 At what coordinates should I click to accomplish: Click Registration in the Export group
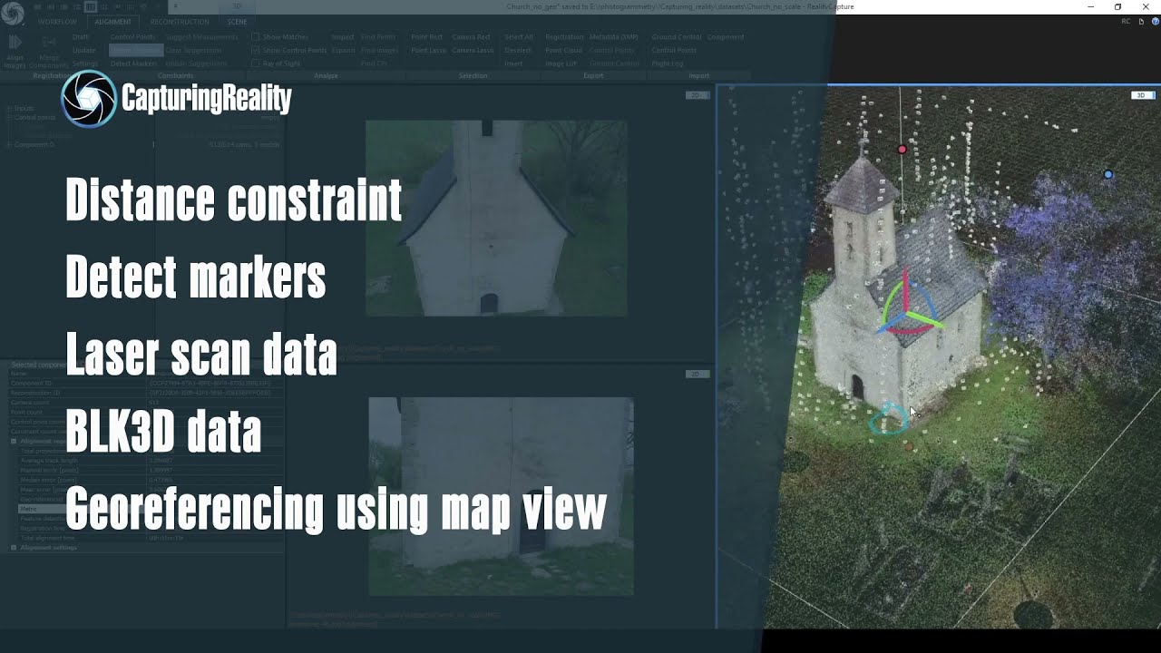(564, 37)
